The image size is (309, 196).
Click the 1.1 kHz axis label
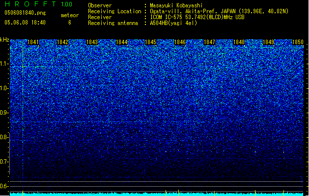tap(4, 64)
